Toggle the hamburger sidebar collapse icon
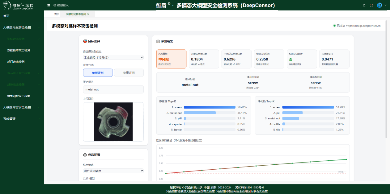Screen dimensions: 390x194 (x=49, y=5)
